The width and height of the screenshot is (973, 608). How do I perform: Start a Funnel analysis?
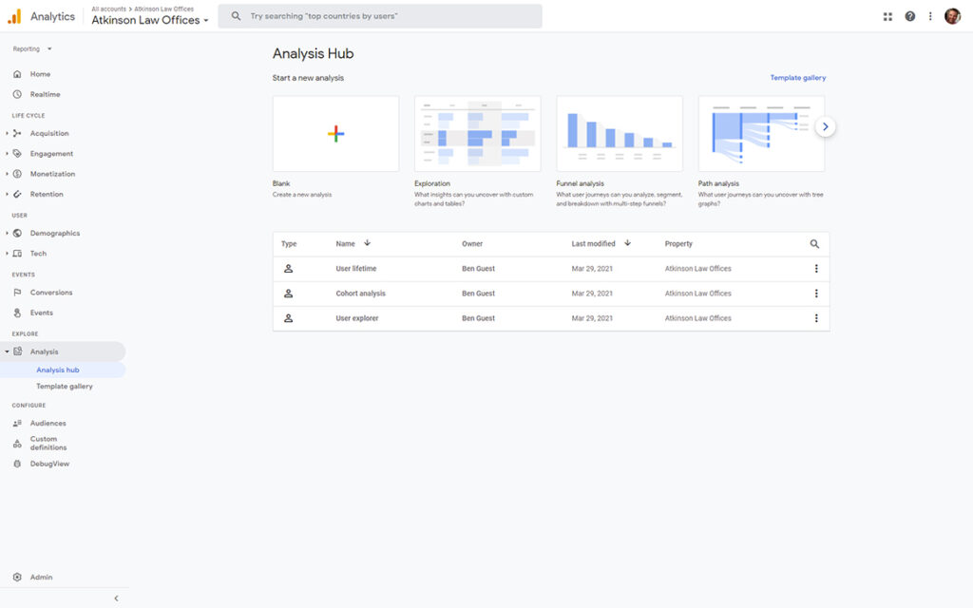[x=620, y=133]
